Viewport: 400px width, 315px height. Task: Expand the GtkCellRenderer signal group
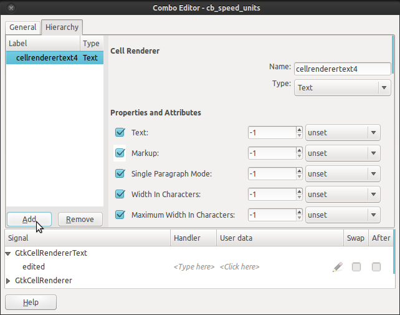point(8,281)
